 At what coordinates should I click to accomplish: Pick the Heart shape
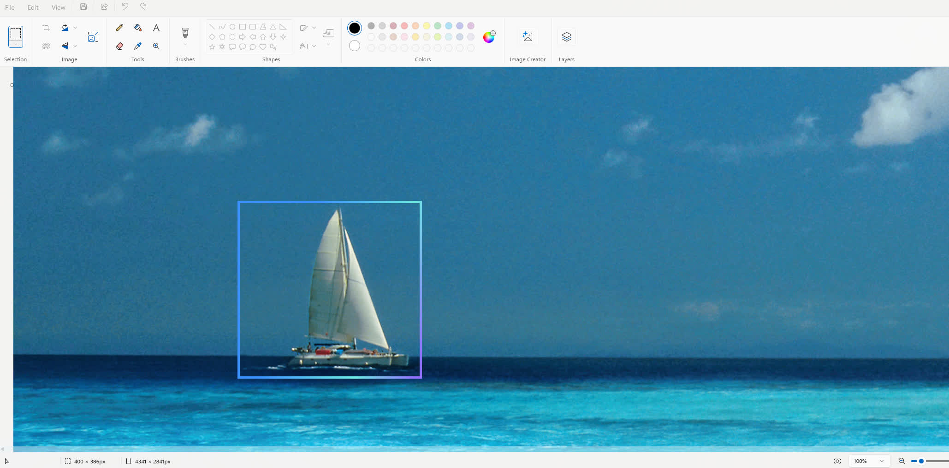tap(263, 47)
